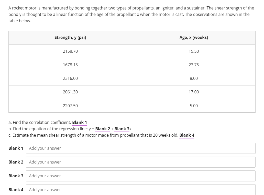Select the 2207.50 strength cell

[70, 106]
